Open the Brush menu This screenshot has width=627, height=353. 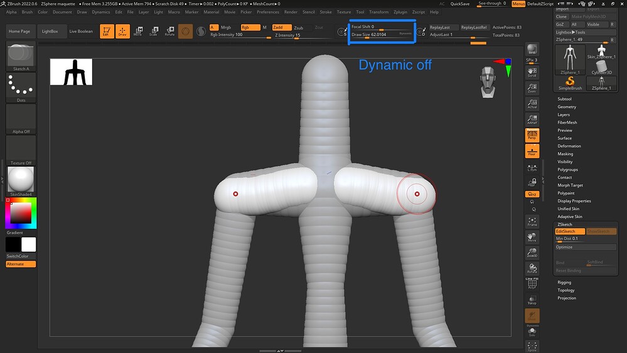pos(27,12)
